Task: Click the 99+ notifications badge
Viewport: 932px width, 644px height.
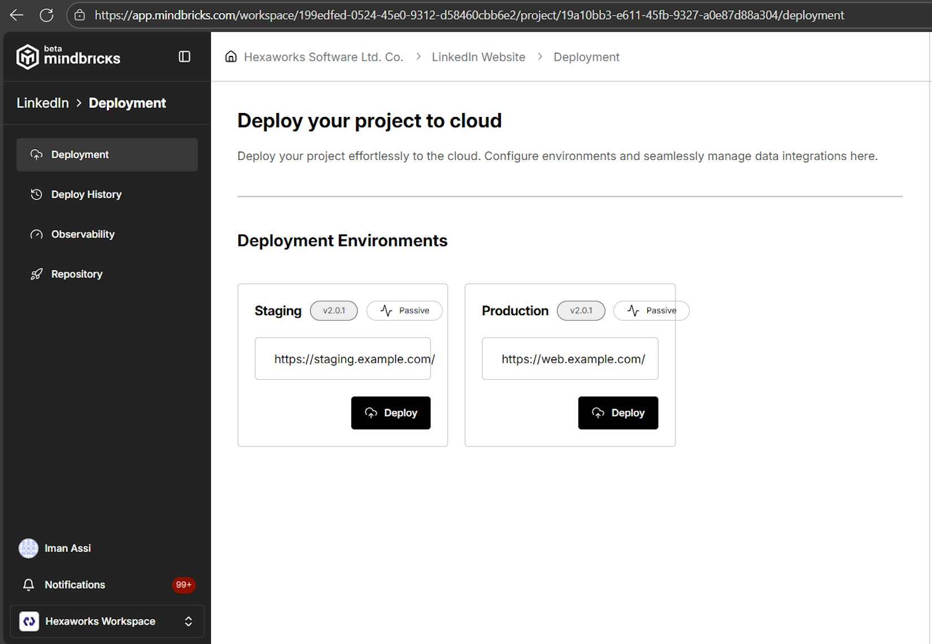Action: pyautogui.click(x=183, y=585)
